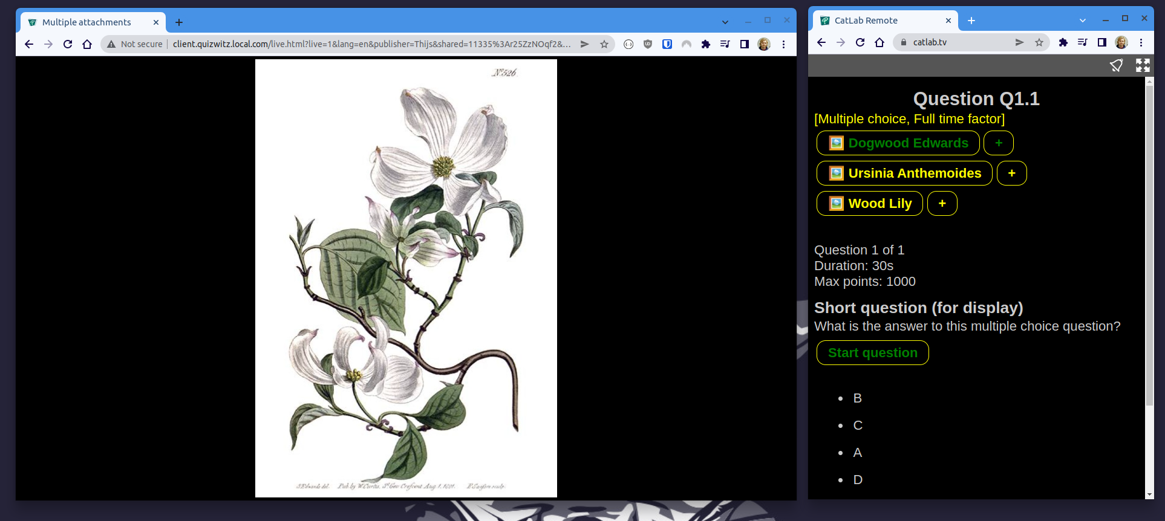This screenshot has width=1165, height=521.
Task: Expand tab search in CatLab window
Action: tap(1082, 21)
